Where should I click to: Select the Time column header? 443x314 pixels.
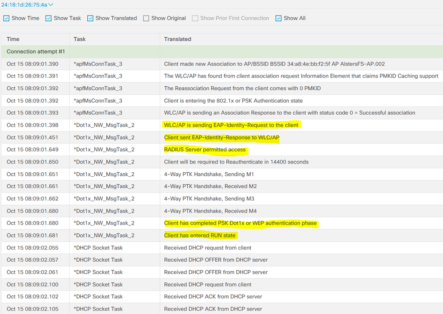pyautogui.click(x=12, y=39)
